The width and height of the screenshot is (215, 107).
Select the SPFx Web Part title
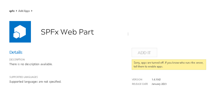click(67, 32)
